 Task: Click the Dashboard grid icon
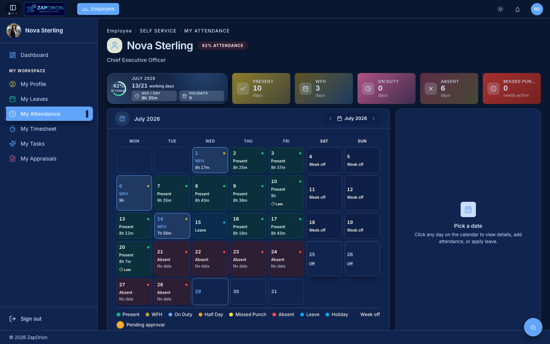[13, 55]
